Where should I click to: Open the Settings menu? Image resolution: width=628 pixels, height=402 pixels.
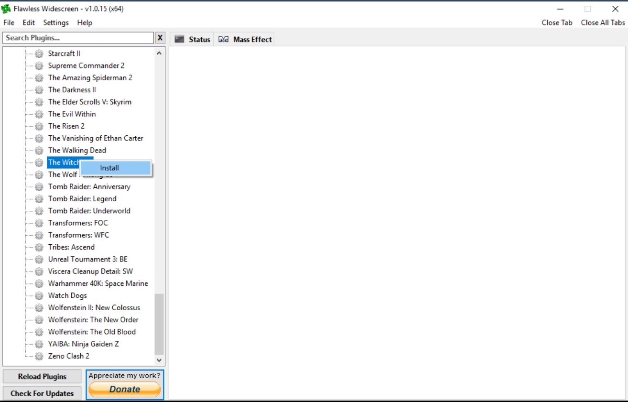(56, 22)
